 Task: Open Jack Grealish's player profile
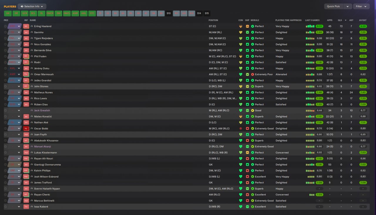click(x=42, y=111)
